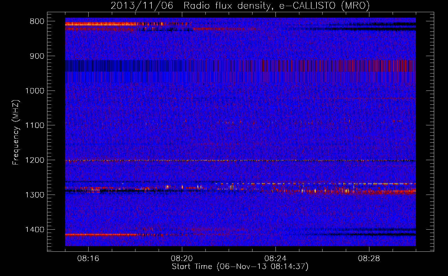Click the 1000 frequency tick label

(x=35, y=91)
